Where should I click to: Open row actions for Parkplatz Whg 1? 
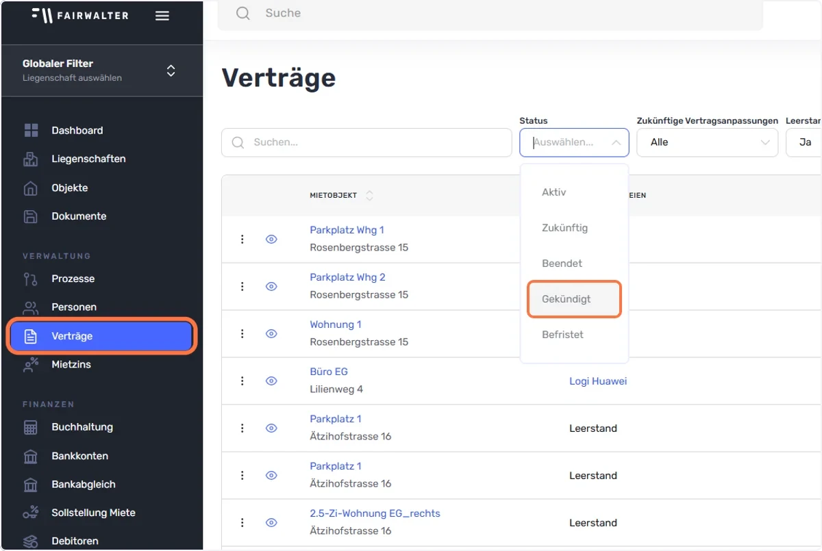point(242,239)
